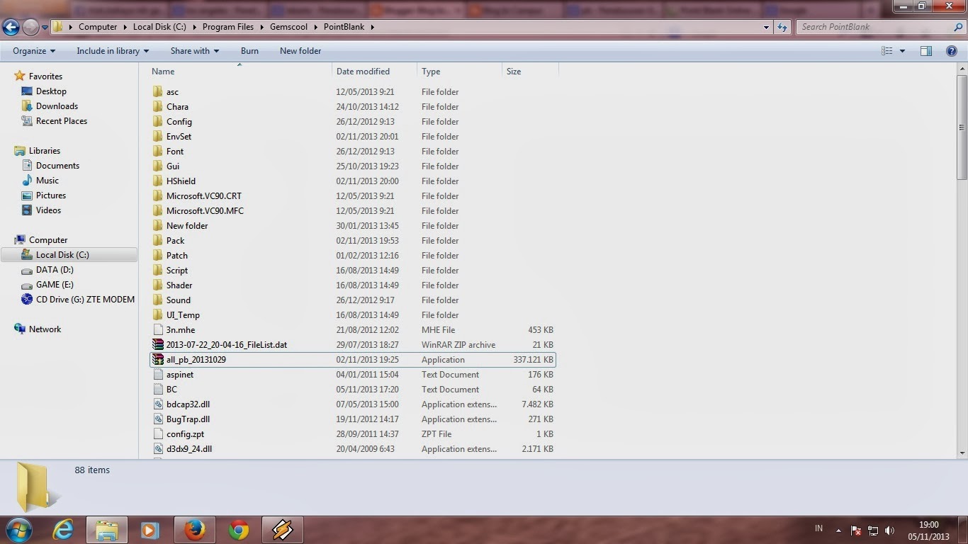Viewport: 968px width, 544px height.
Task: Select the Shader folder icon
Action: [157, 285]
